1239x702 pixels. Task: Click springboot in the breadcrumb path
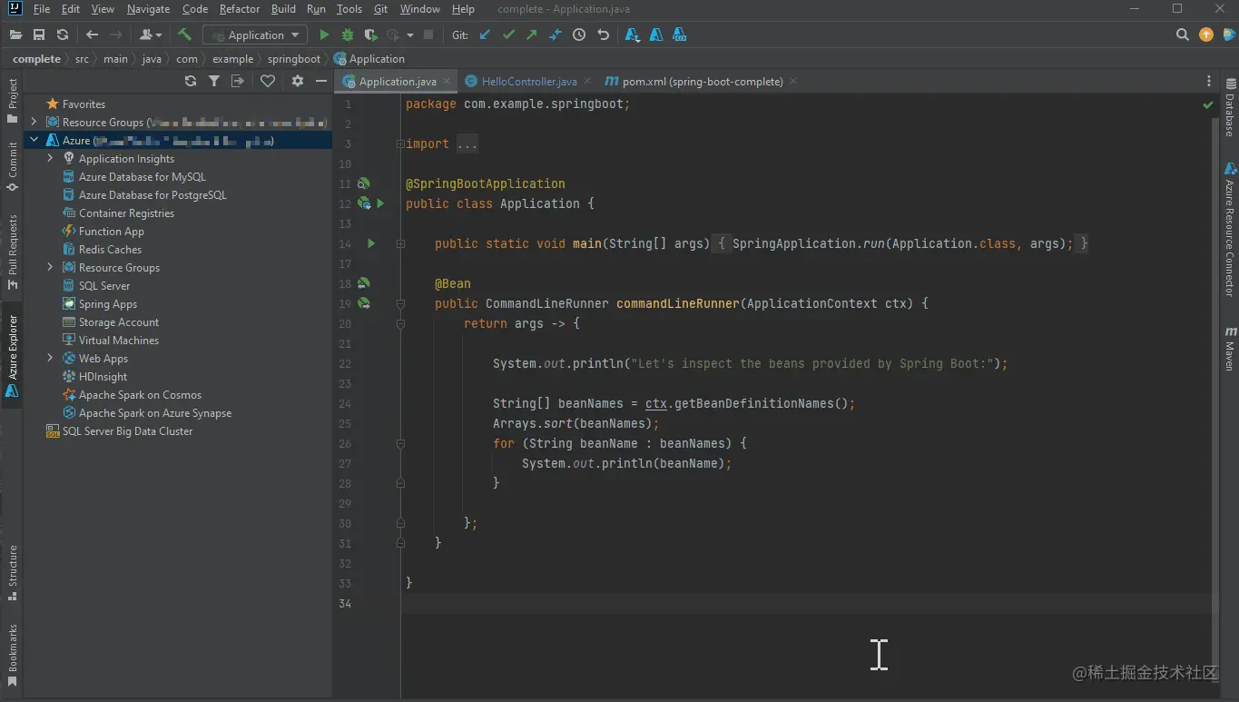pos(293,59)
